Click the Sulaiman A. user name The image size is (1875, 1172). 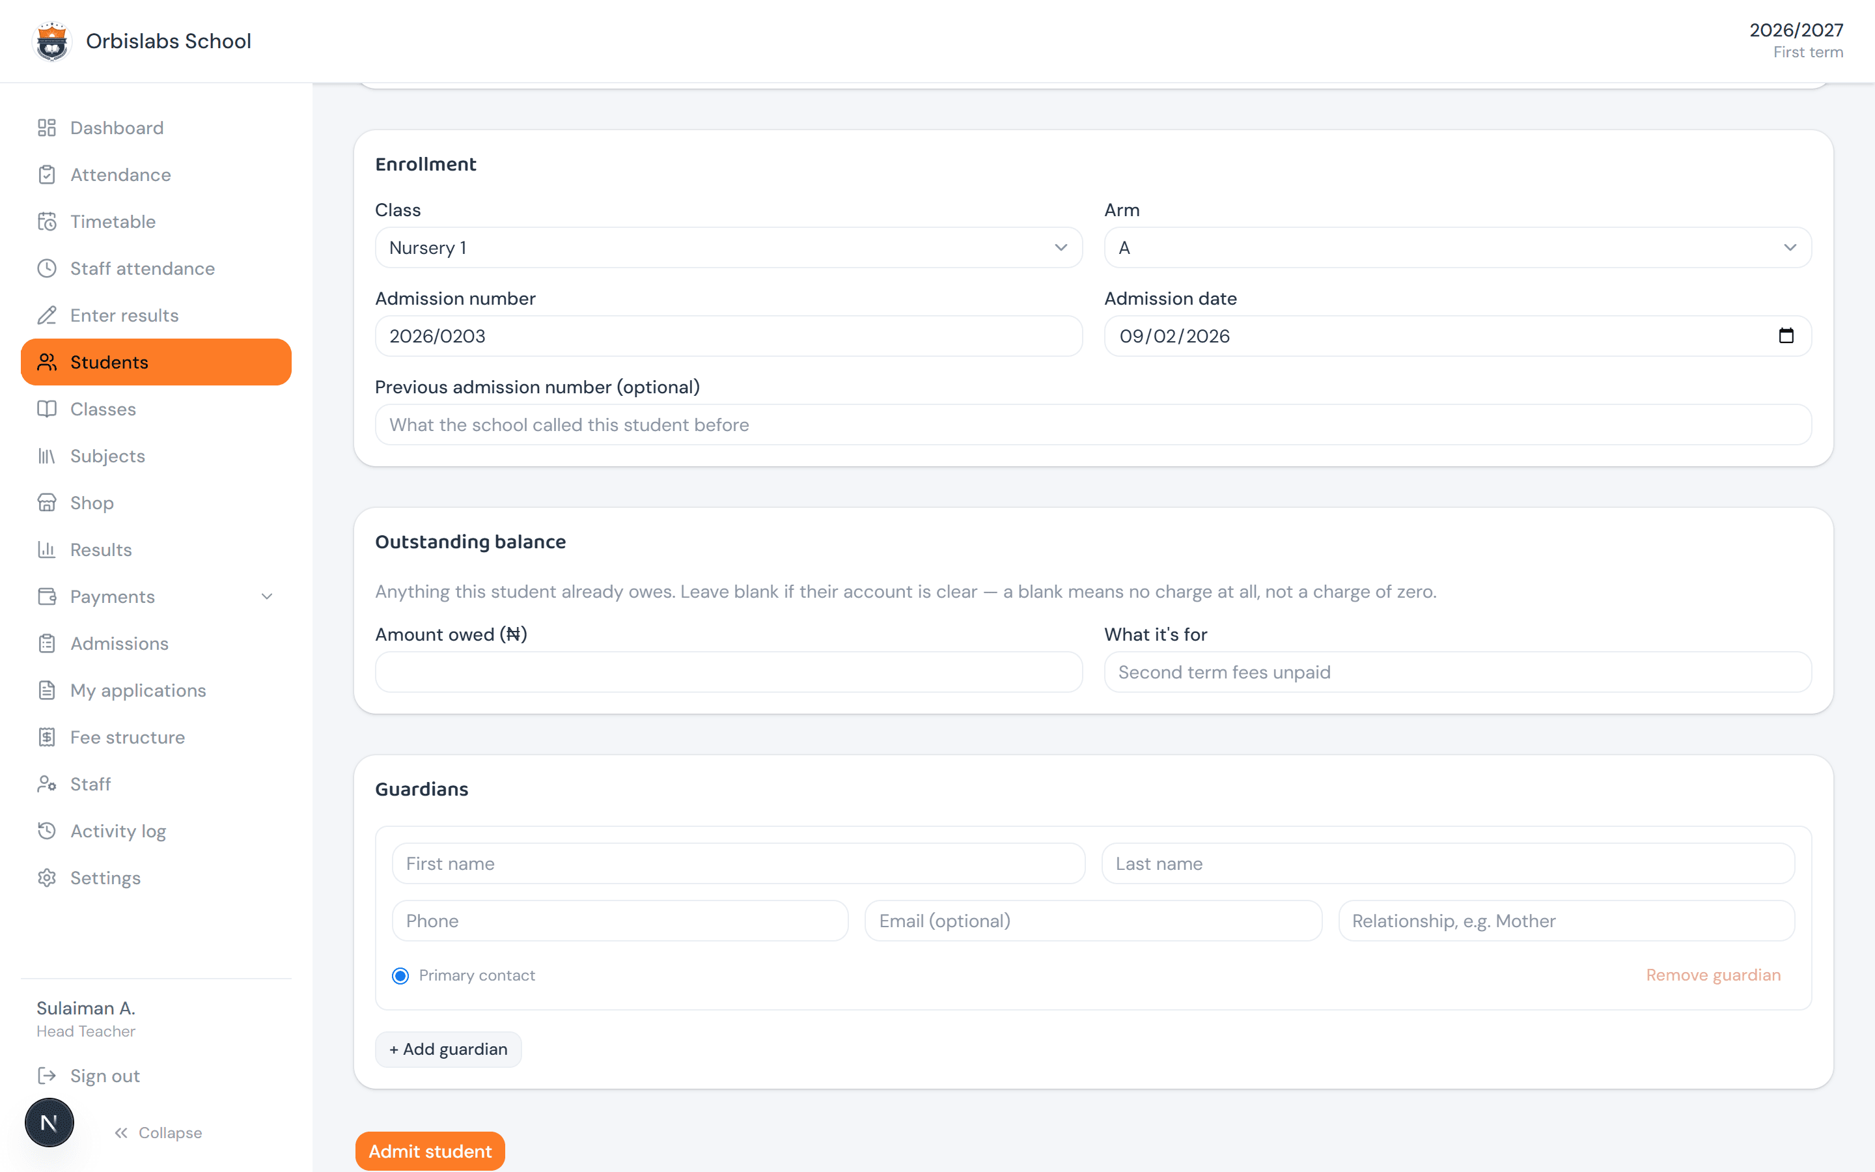click(x=86, y=1009)
